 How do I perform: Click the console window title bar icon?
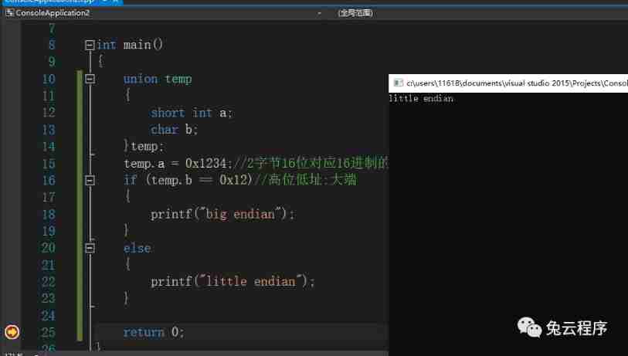tap(398, 83)
